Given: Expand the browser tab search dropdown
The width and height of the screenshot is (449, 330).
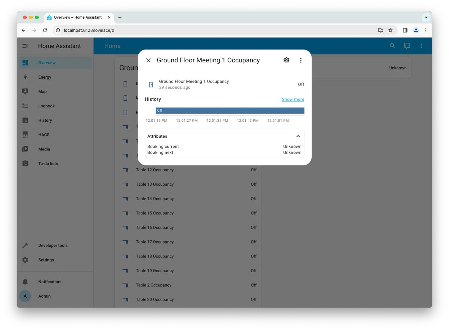Looking at the screenshot, I should (426, 17).
